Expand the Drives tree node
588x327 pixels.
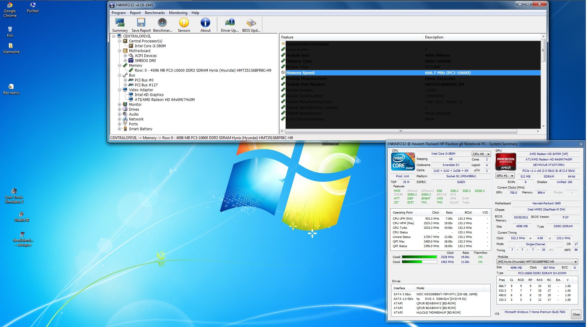coord(120,110)
